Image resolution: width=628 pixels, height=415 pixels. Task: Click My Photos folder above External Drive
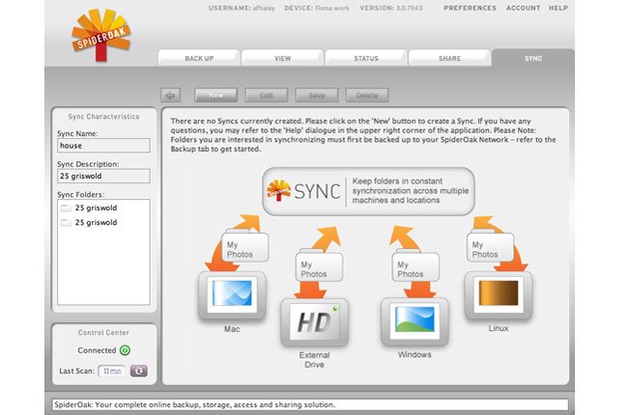click(x=319, y=266)
